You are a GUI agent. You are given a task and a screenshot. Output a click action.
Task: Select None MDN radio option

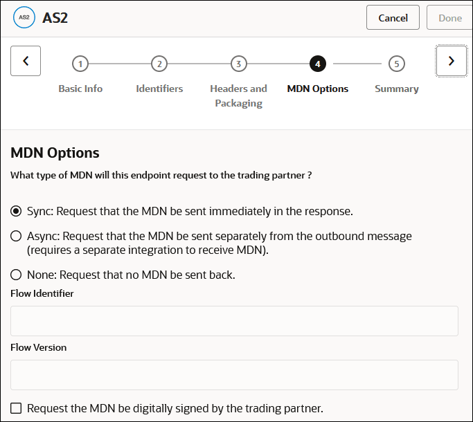coord(16,275)
